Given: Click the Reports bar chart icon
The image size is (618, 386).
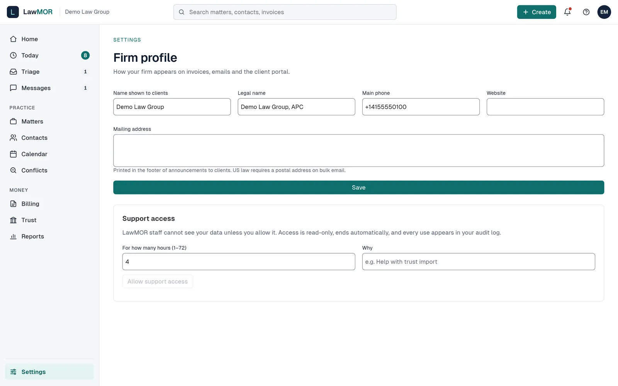Looking at the screenshot, I should pos(14,236).
